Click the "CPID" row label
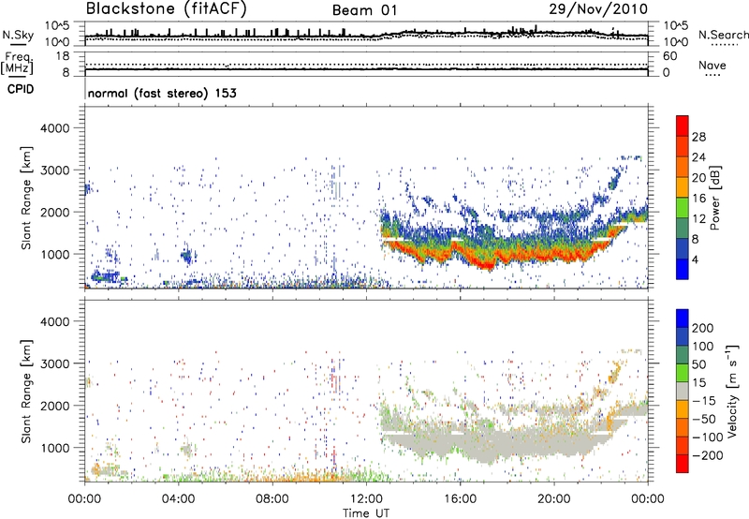 21,89
